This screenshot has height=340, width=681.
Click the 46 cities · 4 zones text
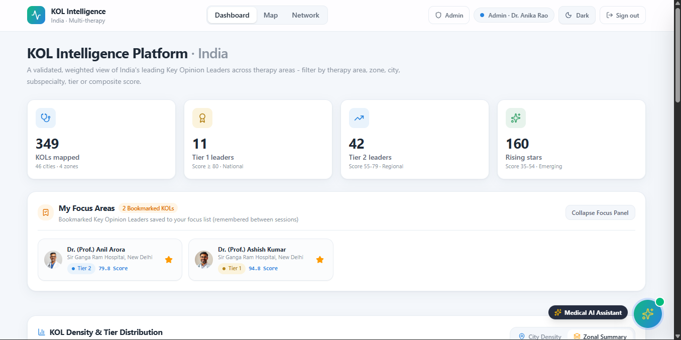coord(57,166)
